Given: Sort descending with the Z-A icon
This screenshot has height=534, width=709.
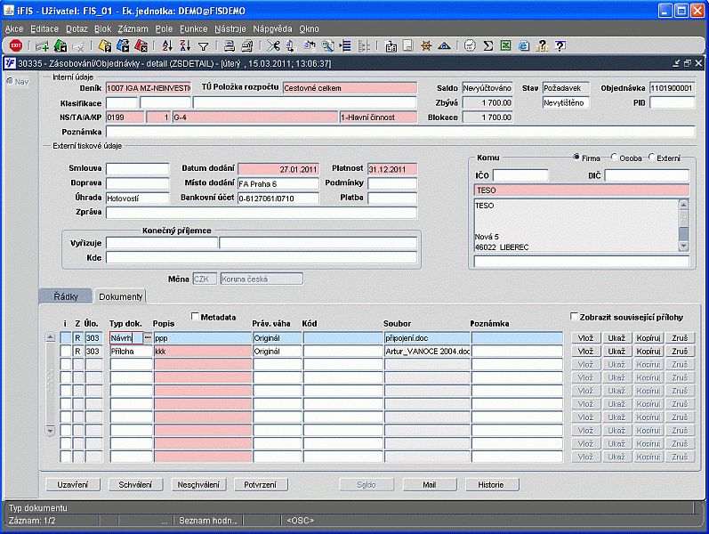Looking at the screenshot, I should coord(185,45).
